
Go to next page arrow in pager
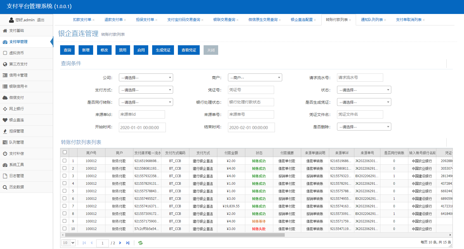120,243
